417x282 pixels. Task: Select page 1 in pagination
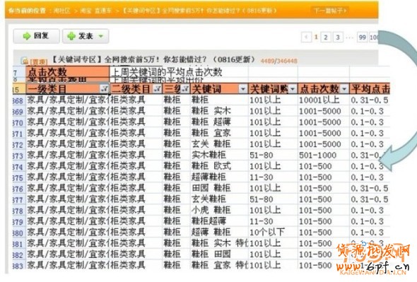point(316,37)
